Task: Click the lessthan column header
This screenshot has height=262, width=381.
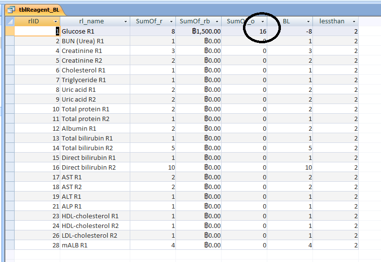Action: tap(335, 21)
